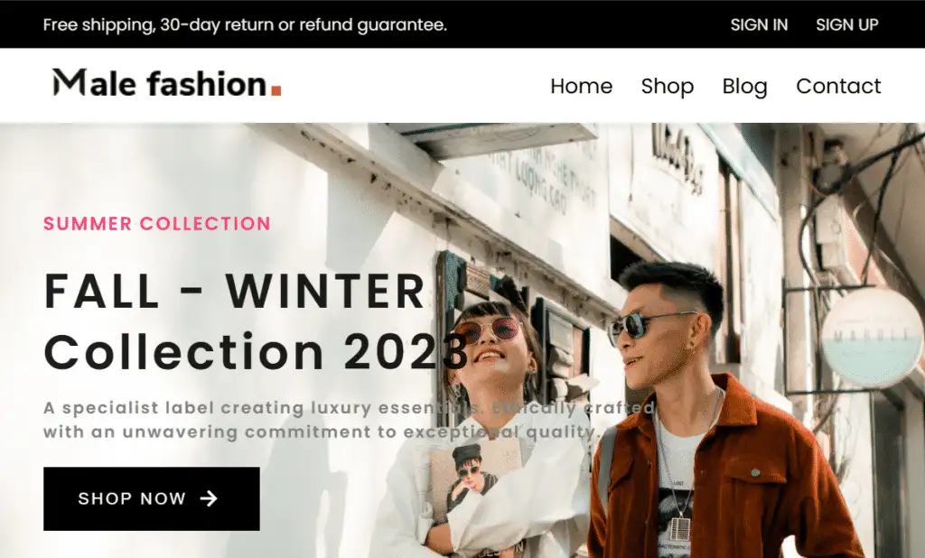Open the SIGN IN link

(x=759, y=24)
